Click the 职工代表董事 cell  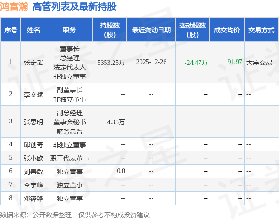click(x=70, y=158)
